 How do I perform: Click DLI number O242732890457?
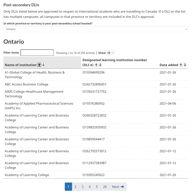tap(94, 84)
